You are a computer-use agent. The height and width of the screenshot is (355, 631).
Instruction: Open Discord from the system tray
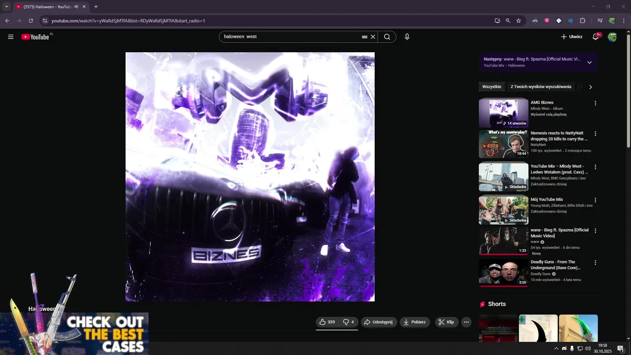point(564,349)
